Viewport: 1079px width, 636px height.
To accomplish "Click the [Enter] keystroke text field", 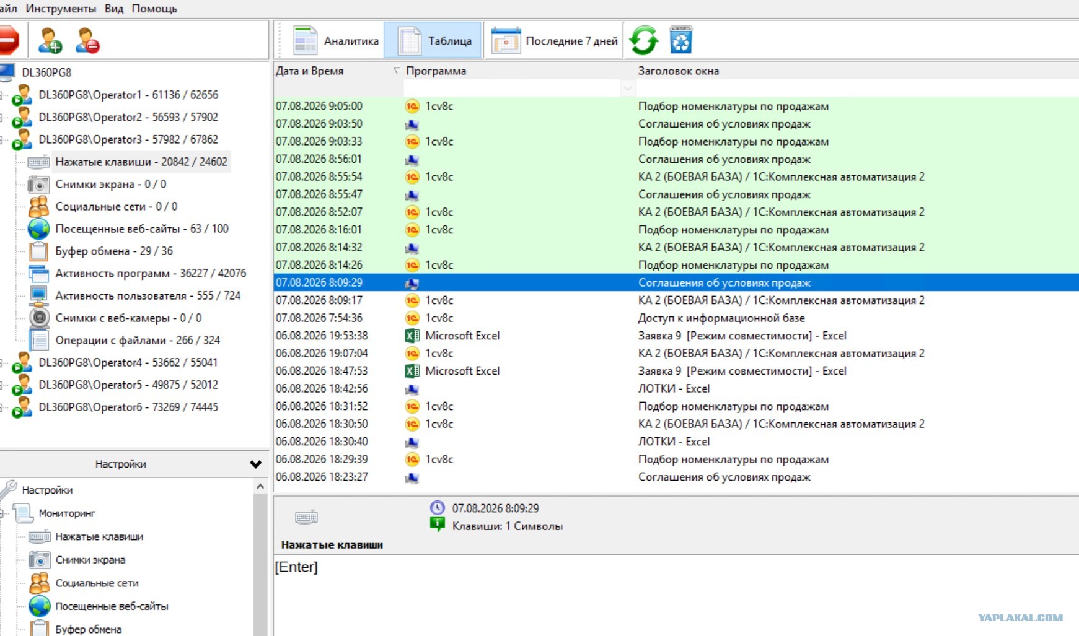I will (x=676, y=595).
